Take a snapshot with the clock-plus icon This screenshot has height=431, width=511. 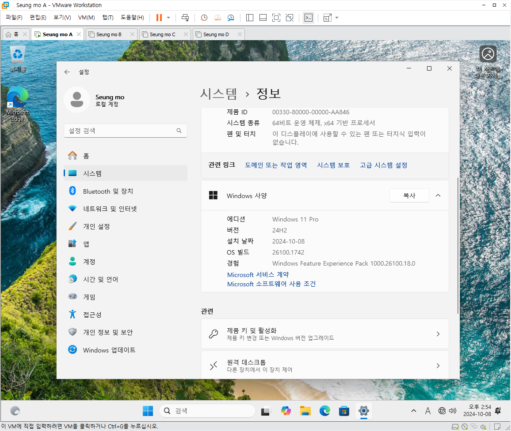pos(204,18)
